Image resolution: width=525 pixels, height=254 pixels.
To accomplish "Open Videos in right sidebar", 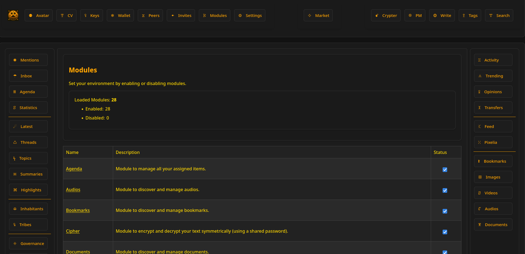I will click(x=493, y=193).
